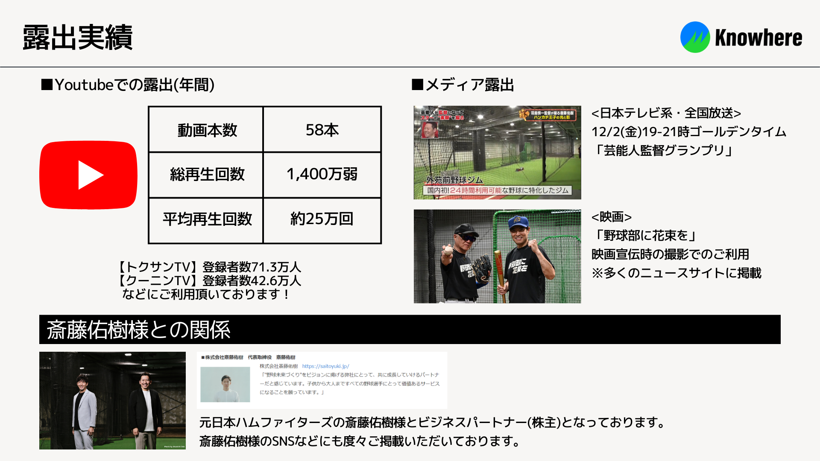Select the 総再生回数 table label cell
This screenshot has height=461, width=820.
click(x=207, y=174)
